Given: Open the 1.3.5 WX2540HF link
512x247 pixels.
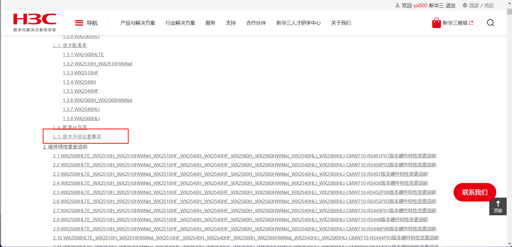Looking at the screenshot, I should click(81, 91).
